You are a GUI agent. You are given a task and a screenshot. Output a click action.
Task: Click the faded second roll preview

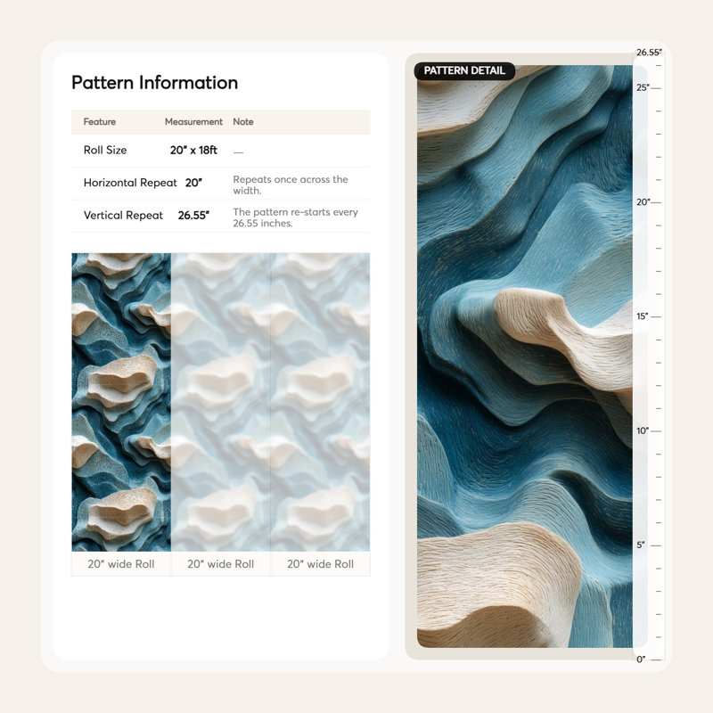pos(221,403)
